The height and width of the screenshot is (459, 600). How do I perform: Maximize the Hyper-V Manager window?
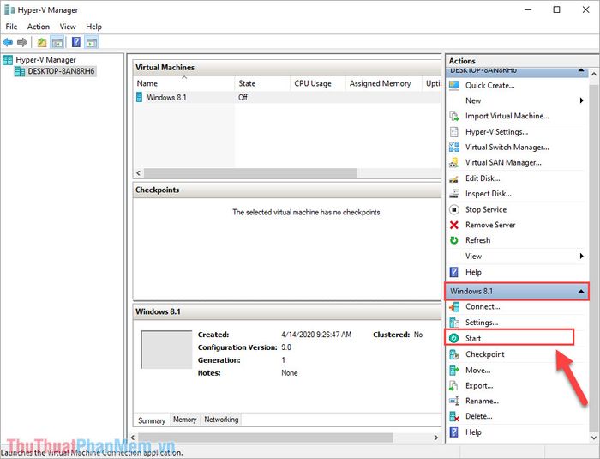point(557,9)
